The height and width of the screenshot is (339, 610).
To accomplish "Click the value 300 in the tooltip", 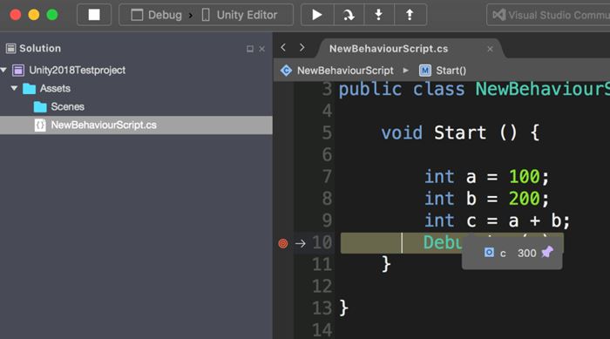I will pos(526,253).
